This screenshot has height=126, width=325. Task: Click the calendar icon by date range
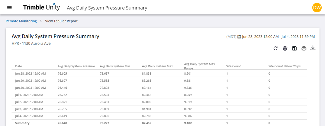pyautogui.click(x=239, y=37)
